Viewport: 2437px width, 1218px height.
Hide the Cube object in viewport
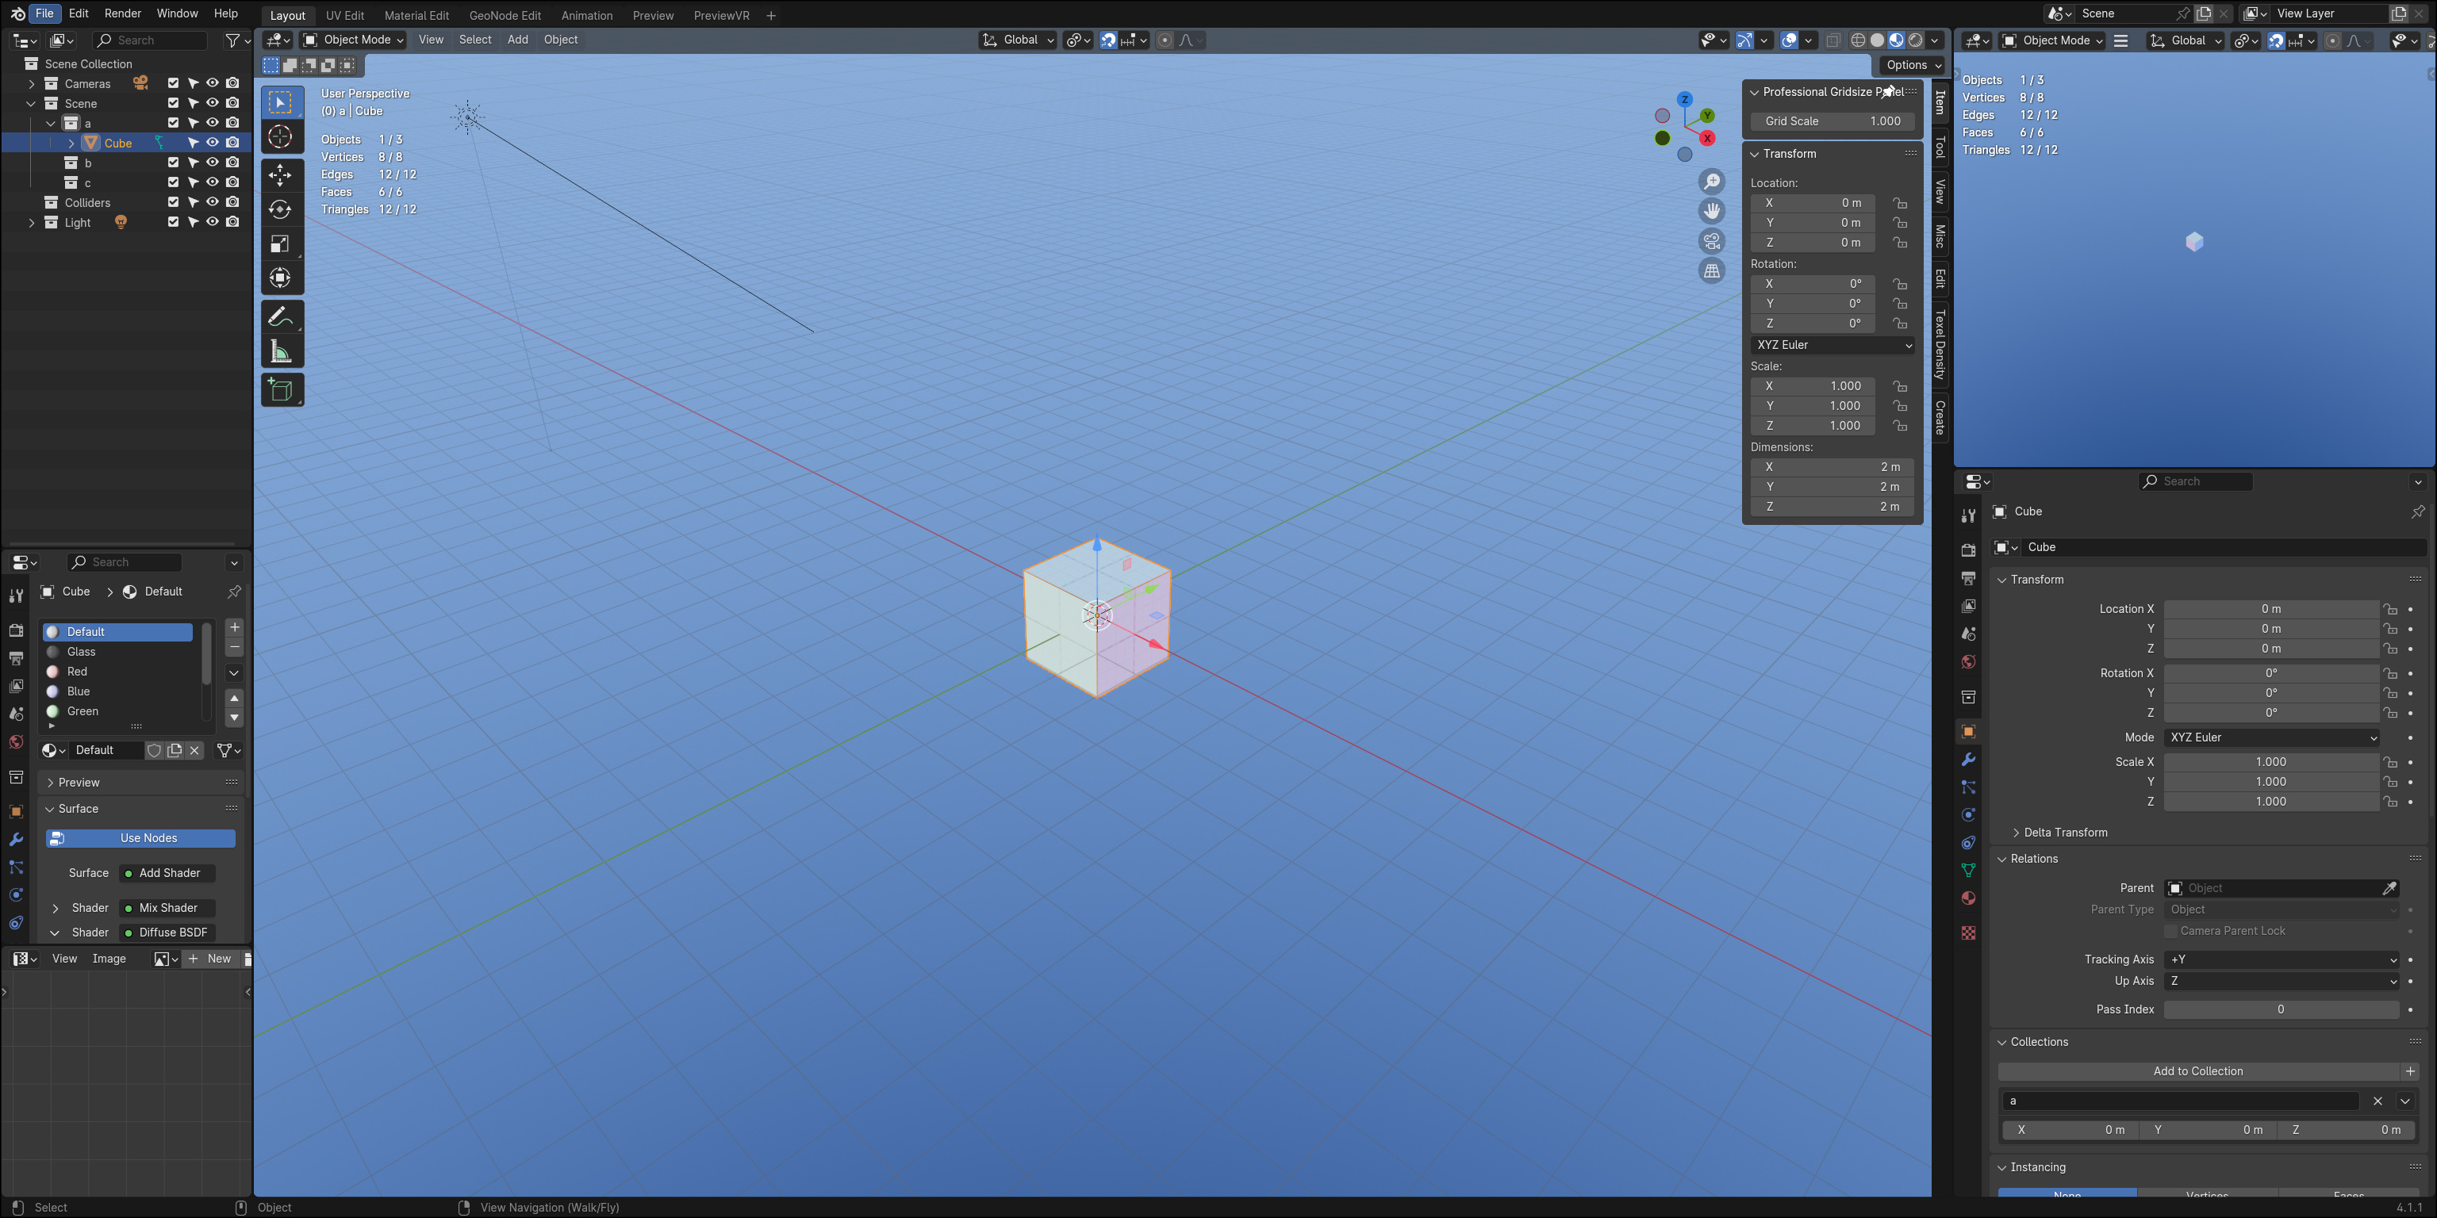[x=213, y=143]
